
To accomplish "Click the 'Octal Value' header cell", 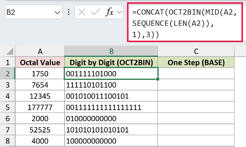I will [x=40, y=63].
